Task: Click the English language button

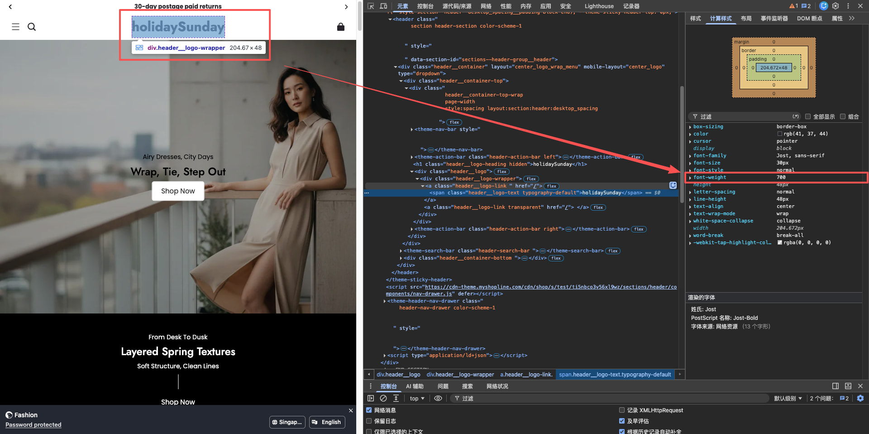Action: coord(327,422)
